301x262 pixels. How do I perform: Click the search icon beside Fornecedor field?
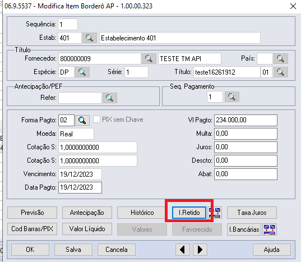[149, 58]
